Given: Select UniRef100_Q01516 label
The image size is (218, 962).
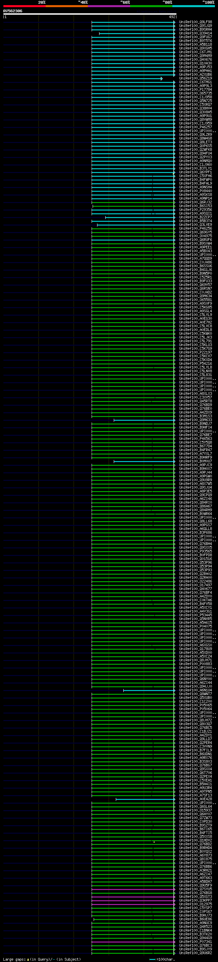Looking at the screenshot, I should click(196, 559).
